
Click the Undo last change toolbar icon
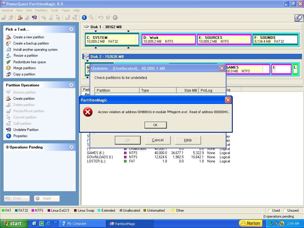[101, 18]
